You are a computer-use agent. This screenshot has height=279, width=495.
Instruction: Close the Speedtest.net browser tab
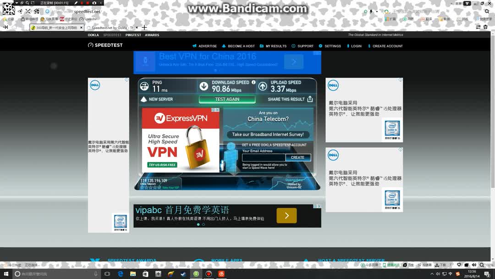pyautogui.click(x=137, y=28)
